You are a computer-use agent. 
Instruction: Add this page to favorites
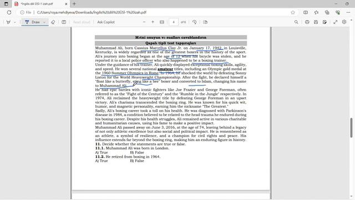point(293,12)
